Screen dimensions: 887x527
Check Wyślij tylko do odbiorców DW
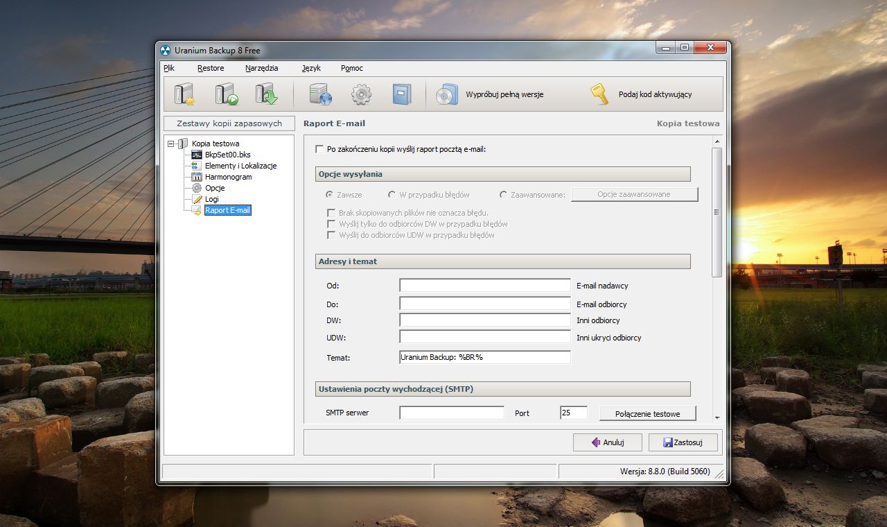(x=331, y=224)
